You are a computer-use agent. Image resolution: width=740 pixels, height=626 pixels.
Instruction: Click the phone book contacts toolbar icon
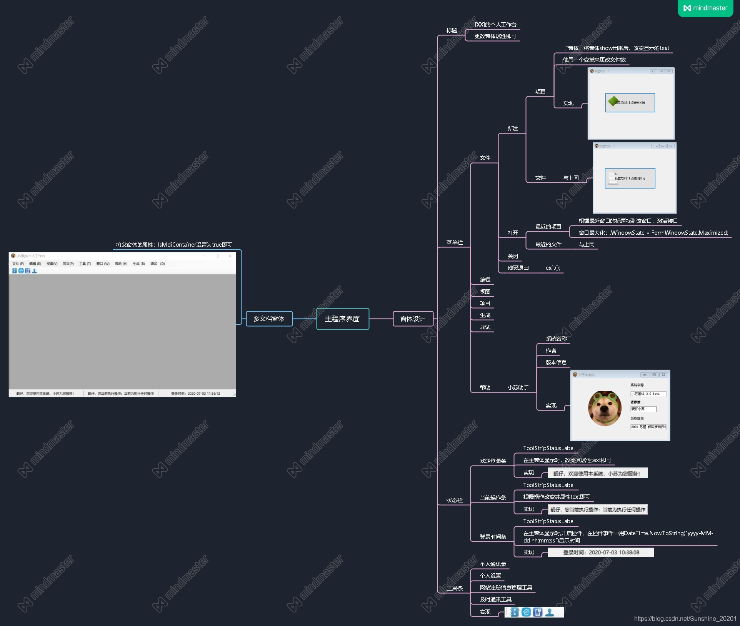click(x=515, y=612)
